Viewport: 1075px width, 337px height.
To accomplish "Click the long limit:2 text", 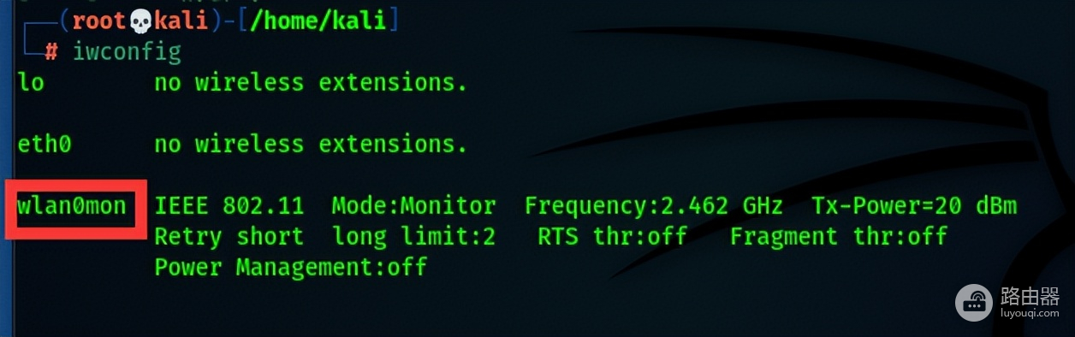I will [x=414, y=237].
